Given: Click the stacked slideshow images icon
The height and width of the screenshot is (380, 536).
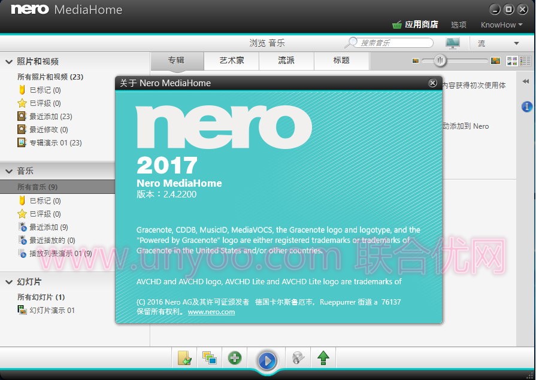Looking at the screenshot, I should [x=209, y=358].
